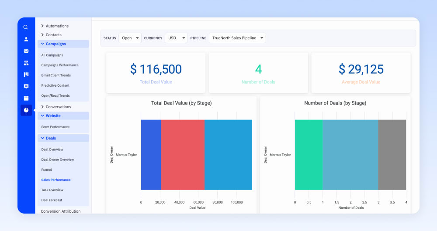Click the light blue deal value bar segment
The height and width of the screenshot is (231, 437).
click(228, 155)
